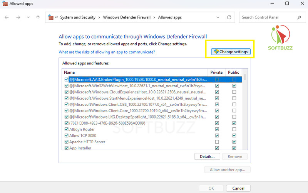Select the MicrosoftWindows.LKG.DesktopSpotlight row

152,117
